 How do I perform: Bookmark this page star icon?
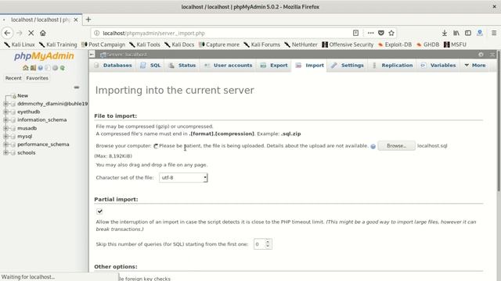[391, 33]
